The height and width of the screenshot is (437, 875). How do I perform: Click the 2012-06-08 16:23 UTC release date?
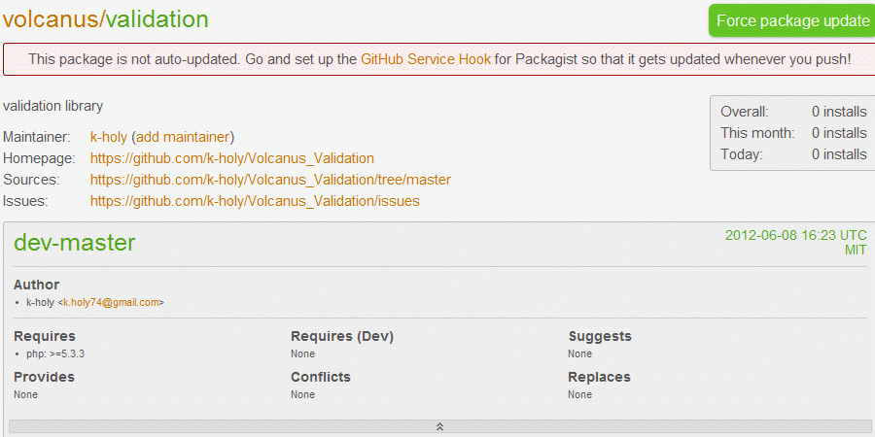point(795,235)
